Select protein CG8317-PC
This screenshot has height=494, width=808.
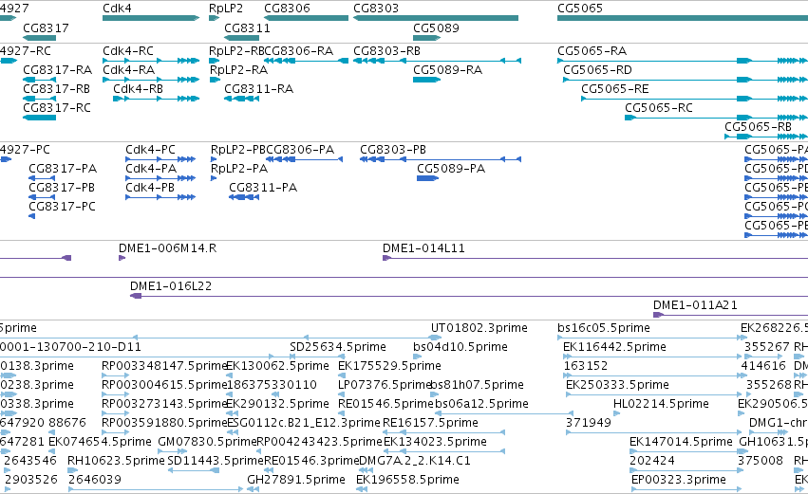32,216
